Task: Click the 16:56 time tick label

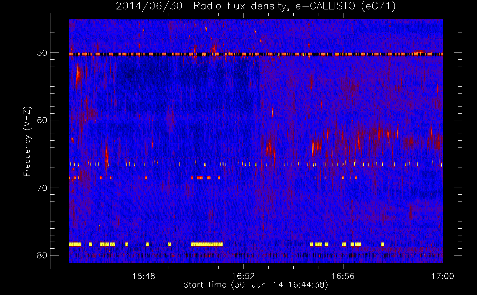Action: pos(343,276)
